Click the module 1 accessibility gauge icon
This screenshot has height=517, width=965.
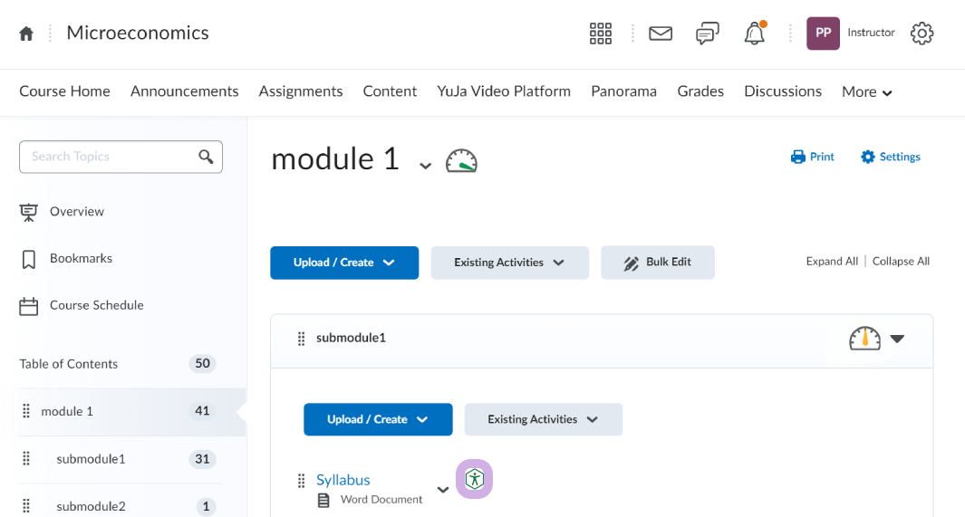coord(461,161)
